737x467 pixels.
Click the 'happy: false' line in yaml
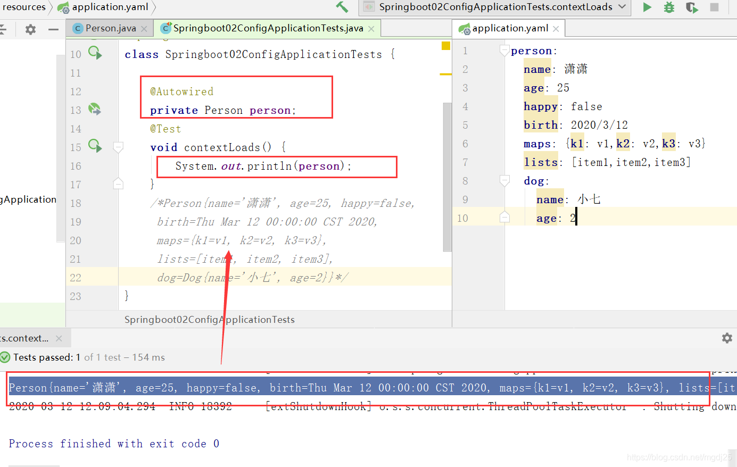coord(563,106)
